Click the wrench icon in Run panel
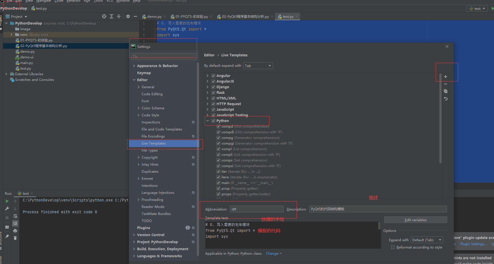Image resolution: width=494 pixels, height=264 pixels. tap(7, 209)
